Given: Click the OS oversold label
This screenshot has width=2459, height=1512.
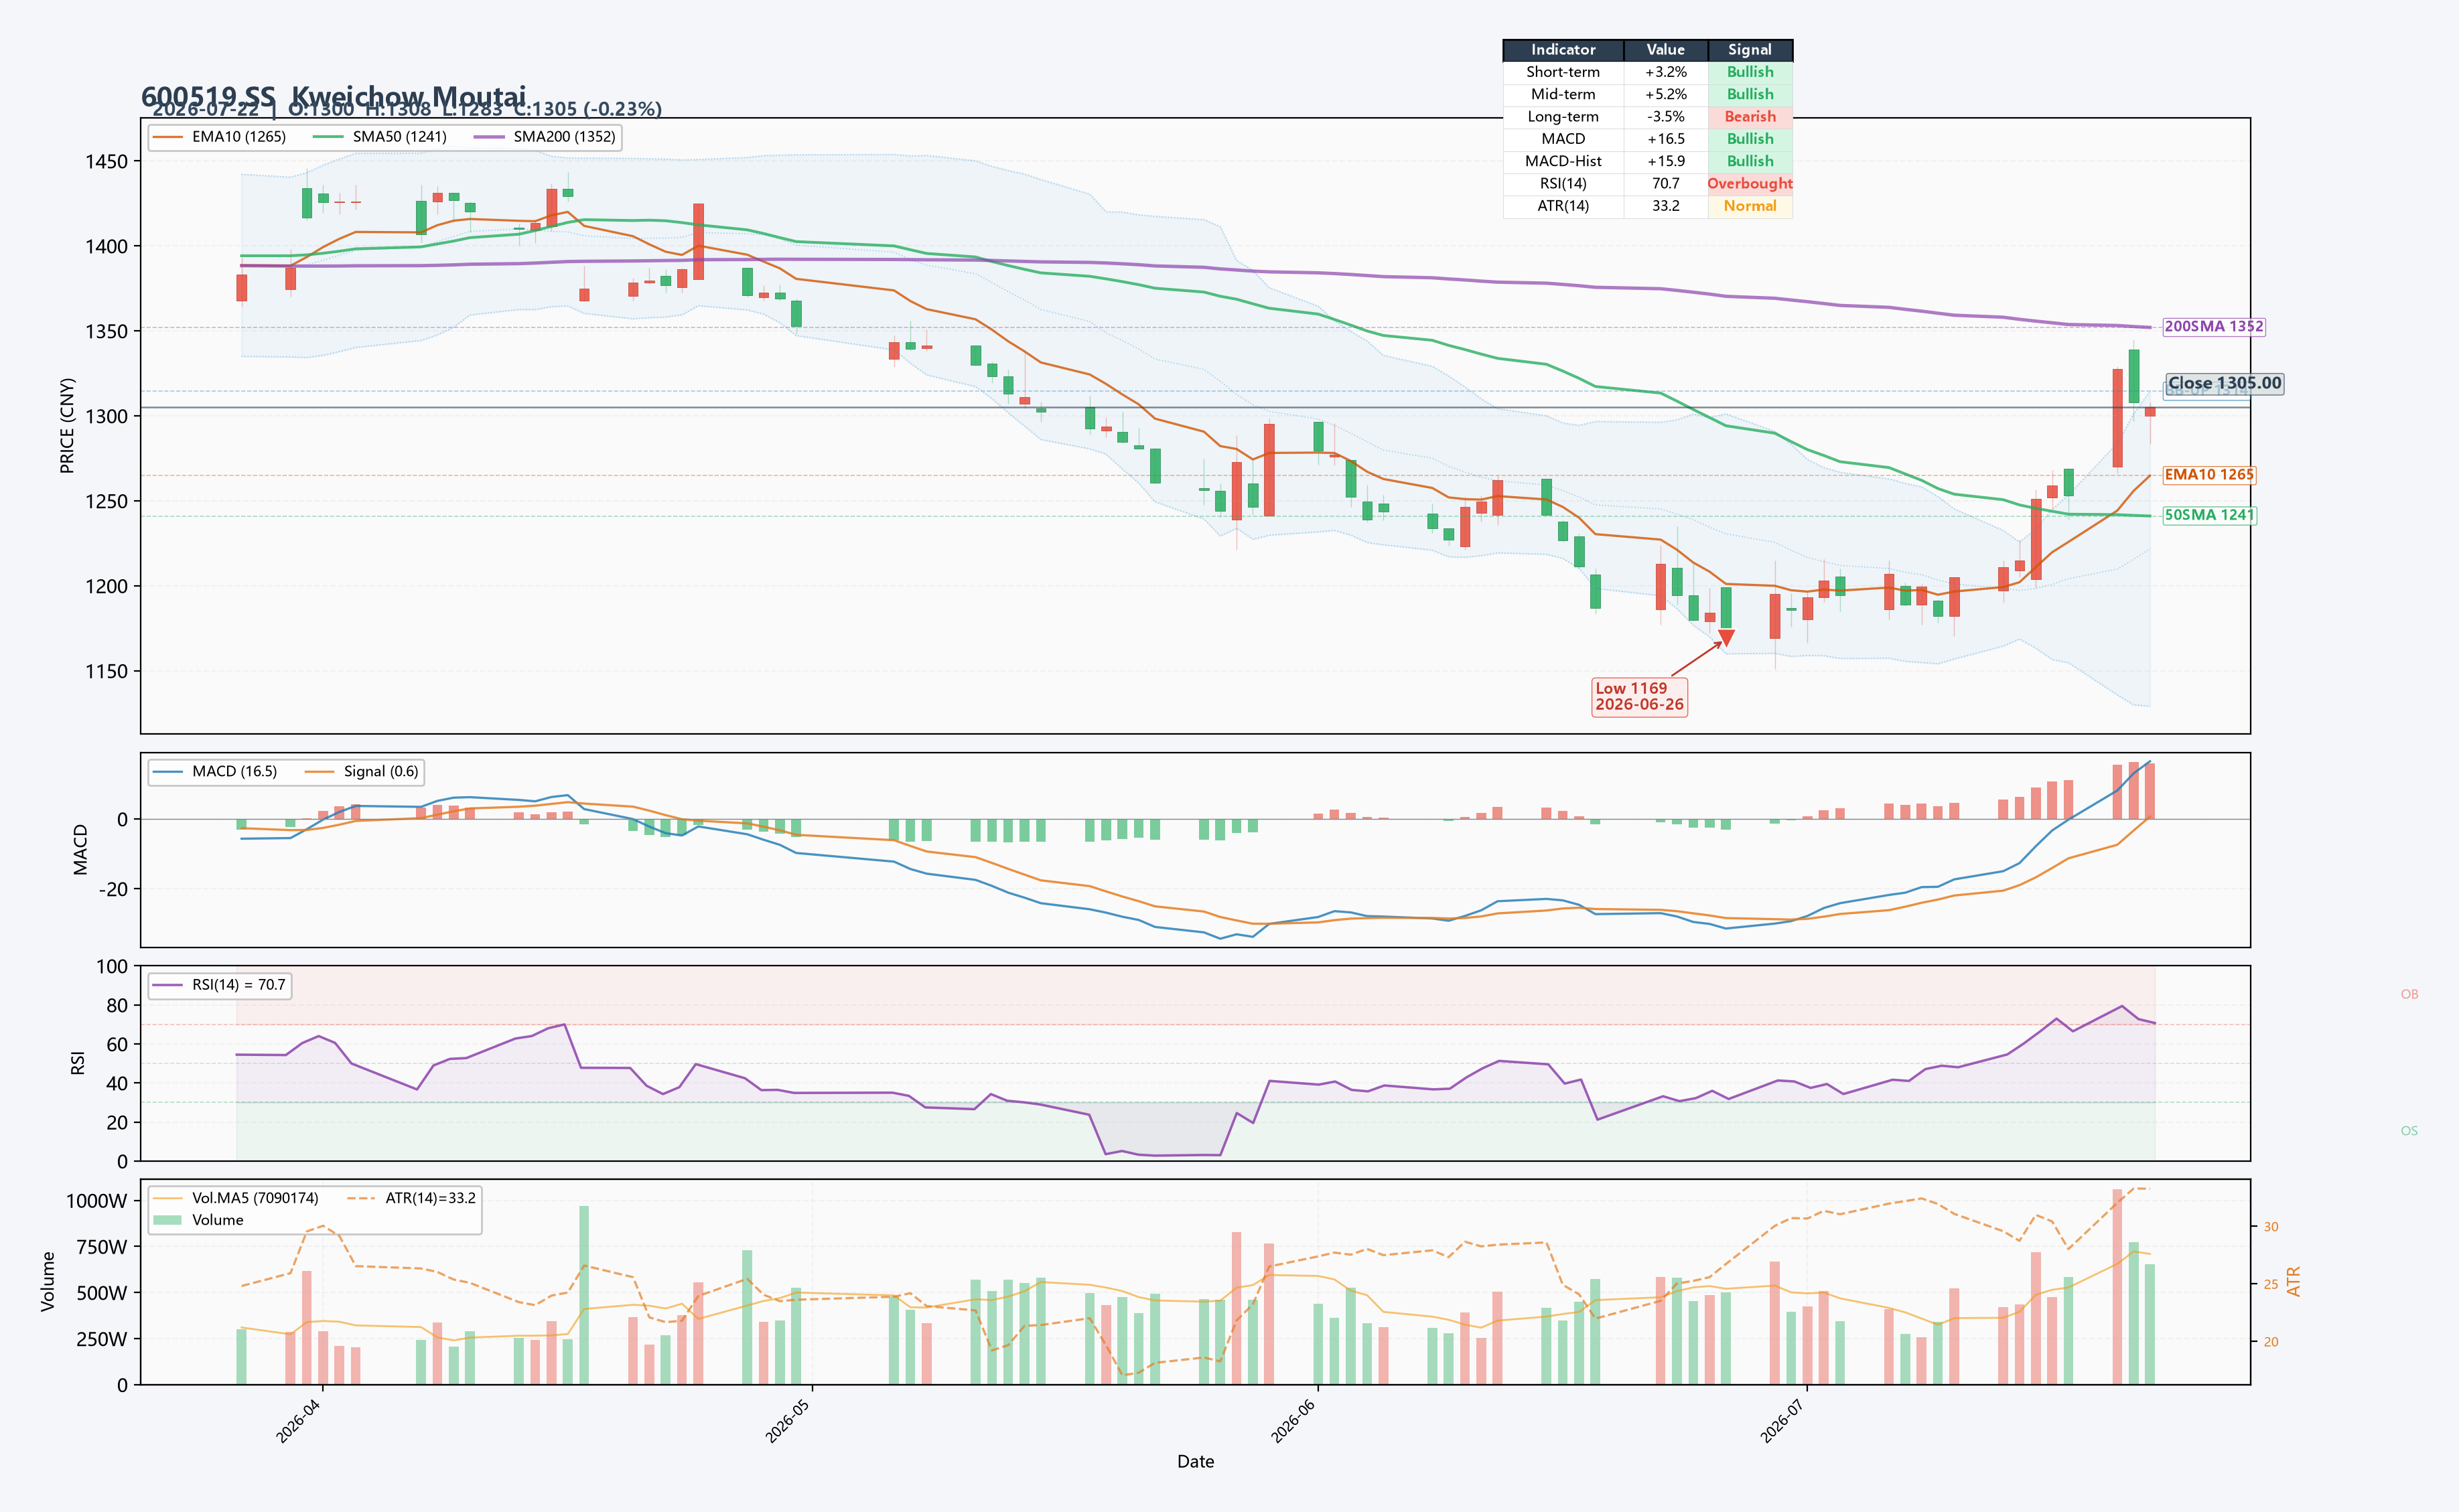Looking at the screenshot, I should 2409,1131.
